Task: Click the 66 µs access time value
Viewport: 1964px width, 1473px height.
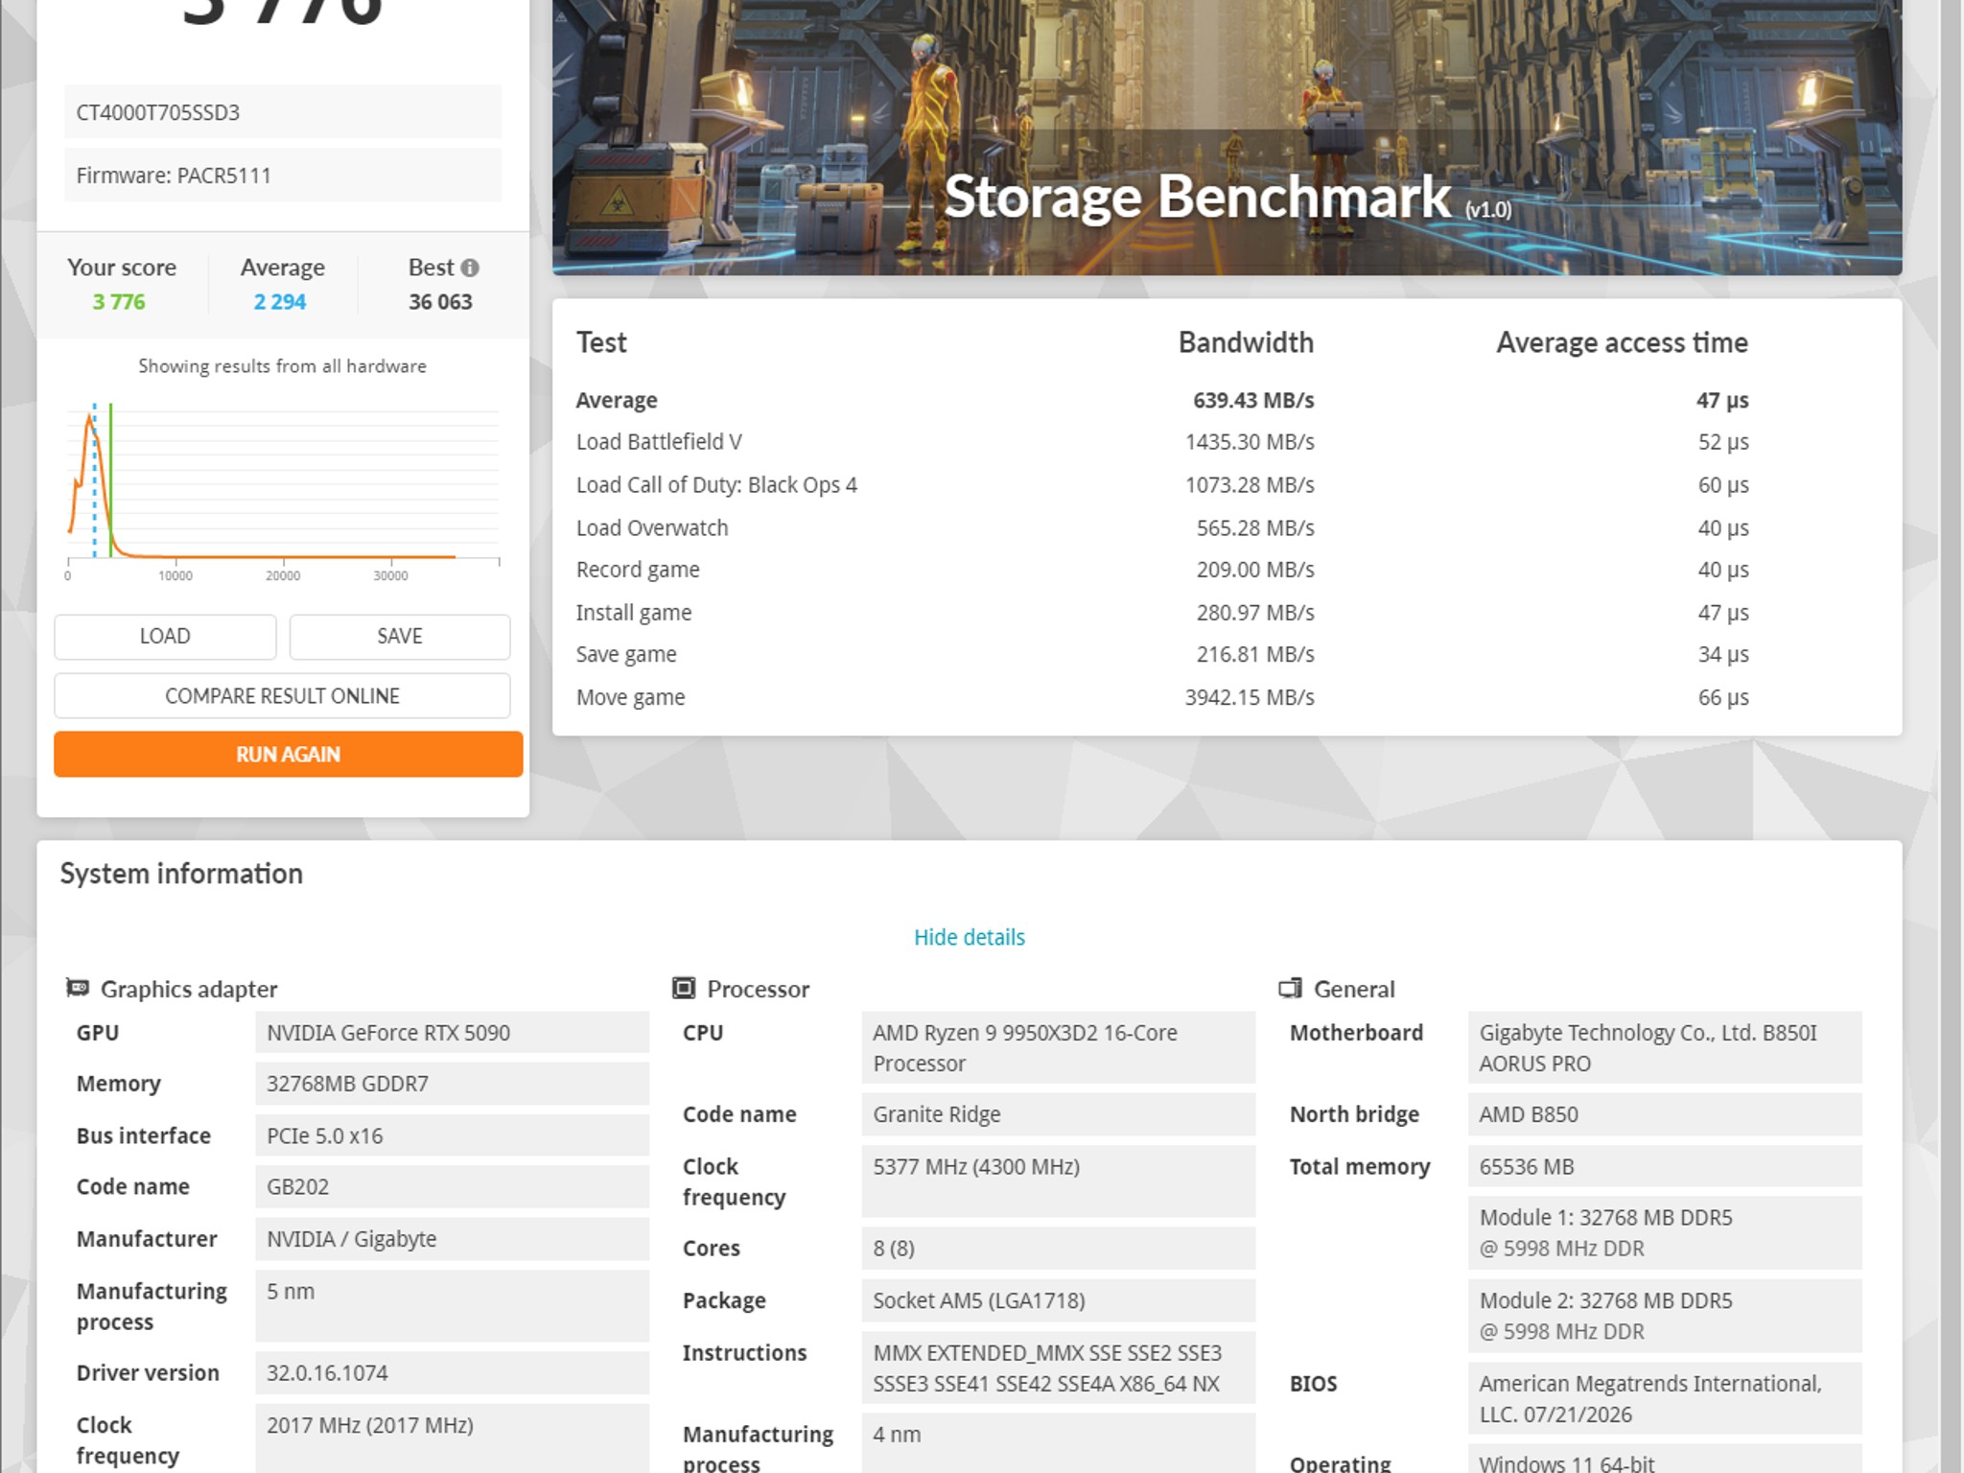Action: tap(1723, 697)
